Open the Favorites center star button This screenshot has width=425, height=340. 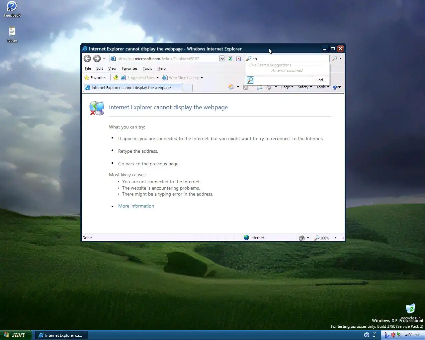coord(95,78)
